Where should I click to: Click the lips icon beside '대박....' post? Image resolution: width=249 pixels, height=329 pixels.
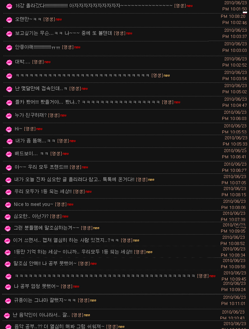[x=9, y=63]
